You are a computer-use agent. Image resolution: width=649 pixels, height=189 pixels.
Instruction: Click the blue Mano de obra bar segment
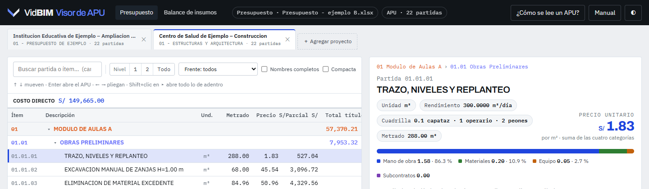coord(488,151)
